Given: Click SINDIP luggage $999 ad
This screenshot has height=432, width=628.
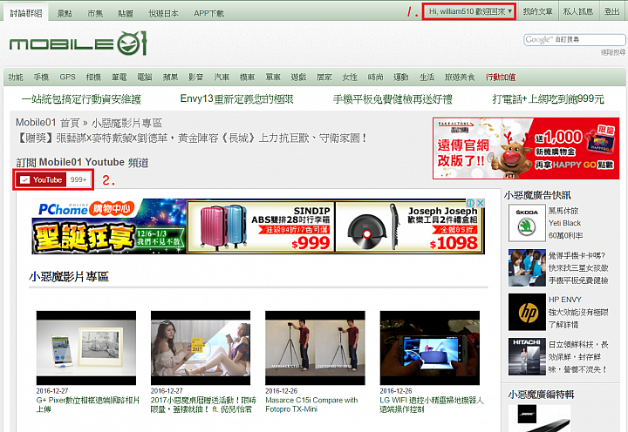Looking at the screenshot, I should tap(260, 226).
